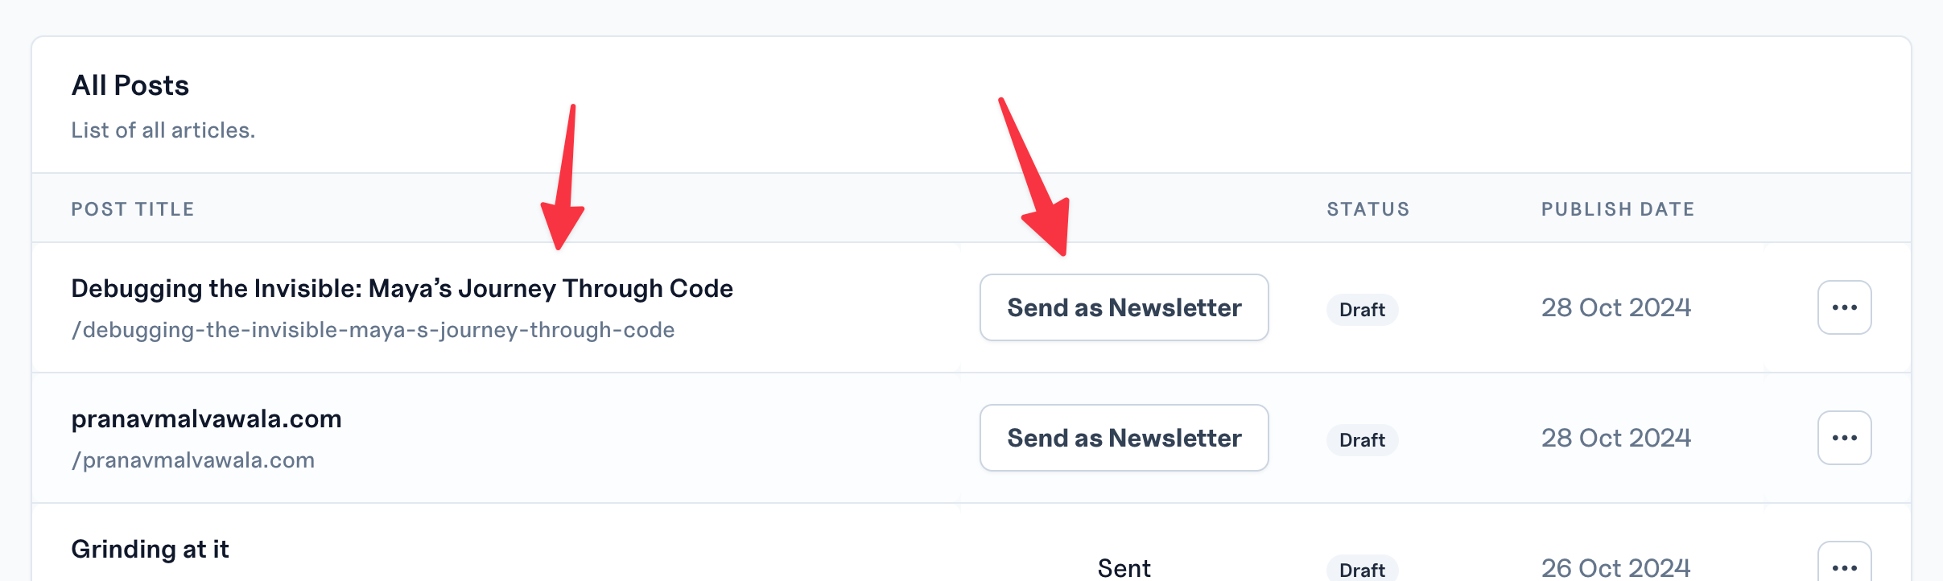
Task: Click publish date of Debugging the Invisible post
Action: click(x=1616, y=307)
